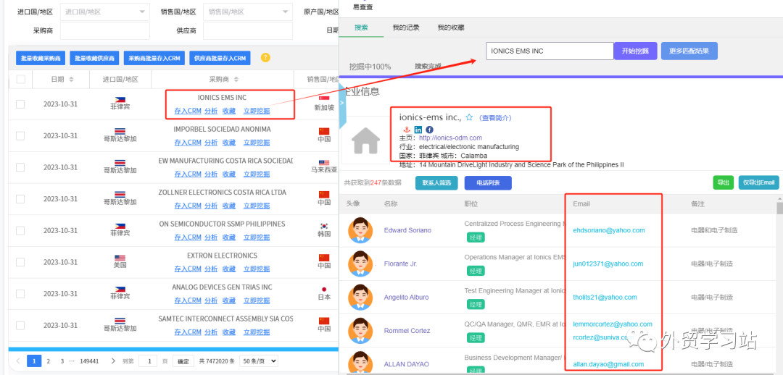783x375 pixels.
Task: Toggle the select-all checkbox in table header
Action: (x=20, y=80)
